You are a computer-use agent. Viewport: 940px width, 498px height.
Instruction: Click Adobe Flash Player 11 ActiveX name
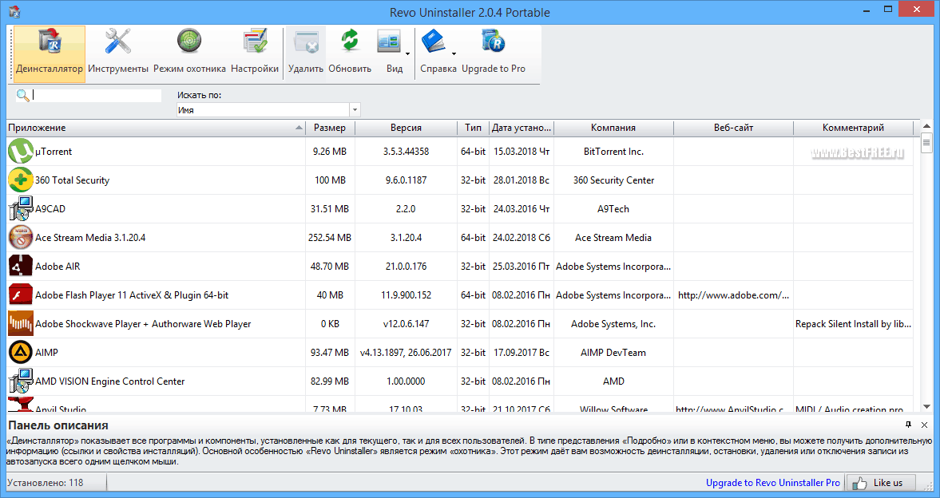coord(132,295)
